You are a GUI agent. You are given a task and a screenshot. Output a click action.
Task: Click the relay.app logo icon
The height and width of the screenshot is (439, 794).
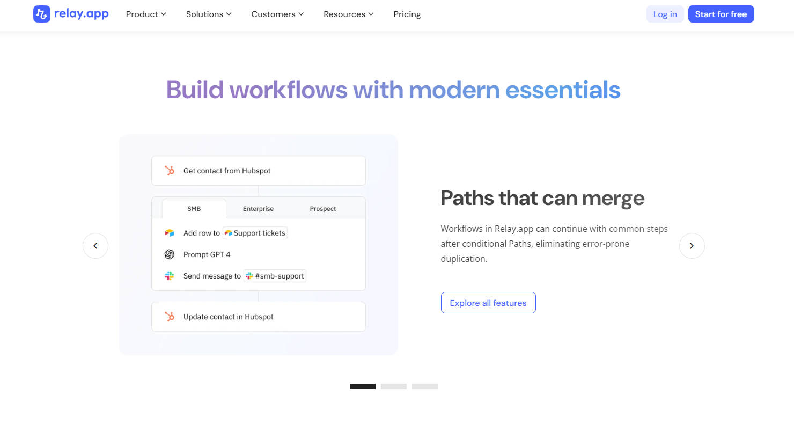pos(42,14)
